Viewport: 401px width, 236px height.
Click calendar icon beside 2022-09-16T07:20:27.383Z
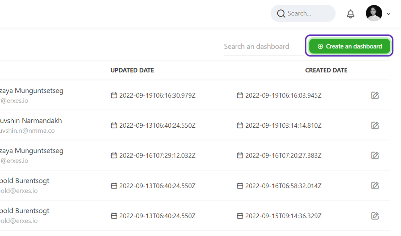click(x=240, y=155)
